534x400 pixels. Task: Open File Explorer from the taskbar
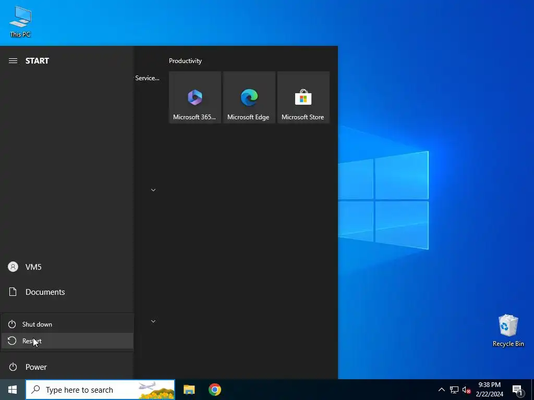coord(189,390)
